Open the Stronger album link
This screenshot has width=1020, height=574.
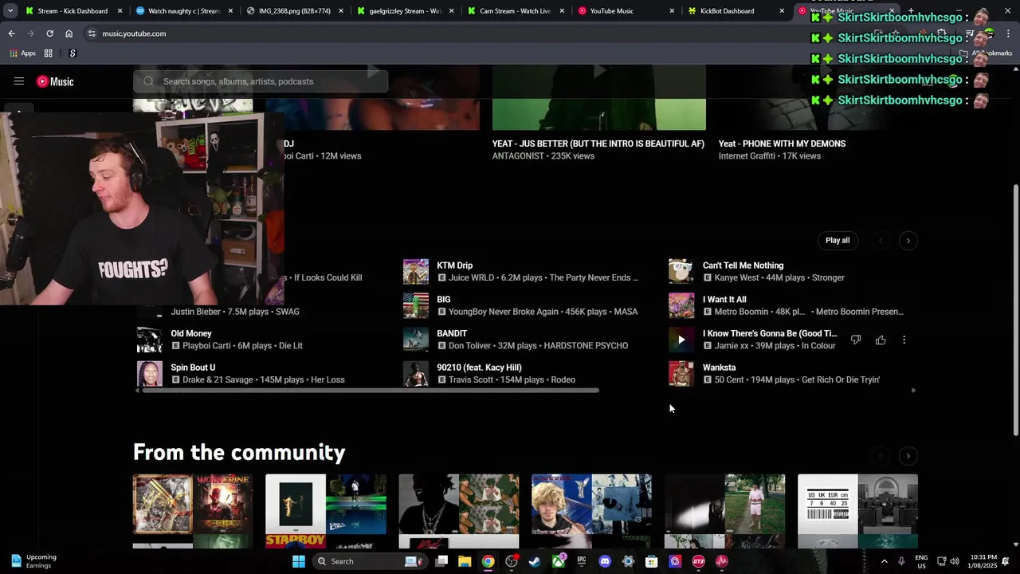[x=828, y=278]
